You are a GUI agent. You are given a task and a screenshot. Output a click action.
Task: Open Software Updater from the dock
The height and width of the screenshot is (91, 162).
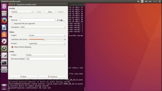click(4, 49)
